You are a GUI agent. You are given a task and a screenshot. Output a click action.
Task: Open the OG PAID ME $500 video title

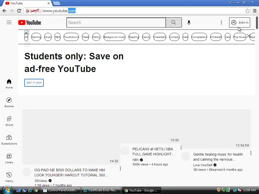coord(71,173)
